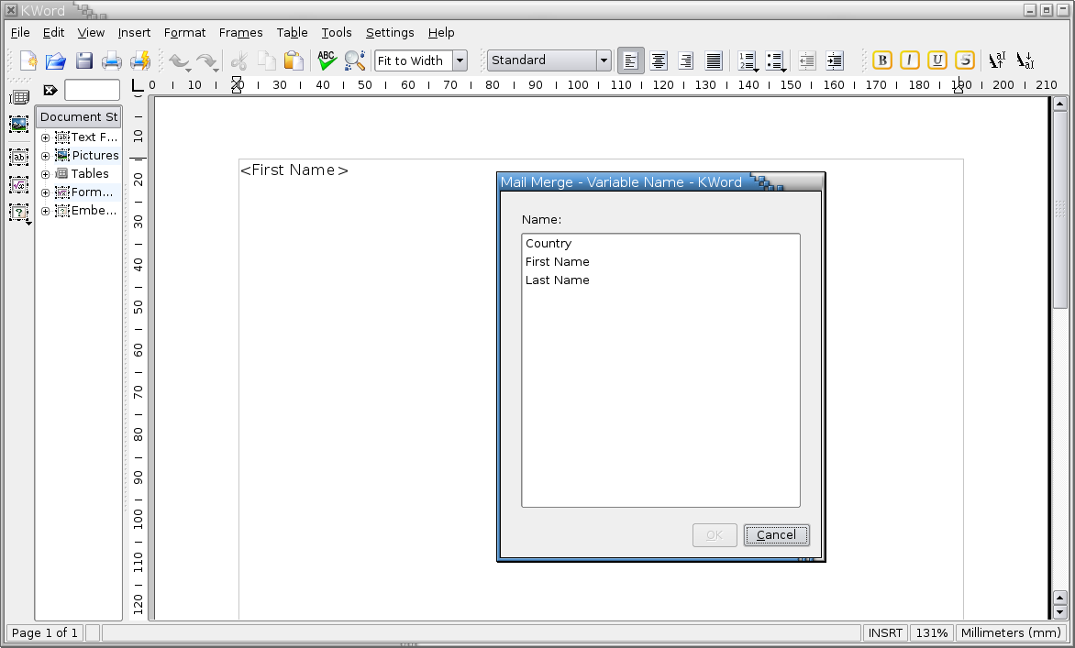This screenshot has height=648, width=1075.
Task: Run the ABC spell check
Action: (327, 60)
